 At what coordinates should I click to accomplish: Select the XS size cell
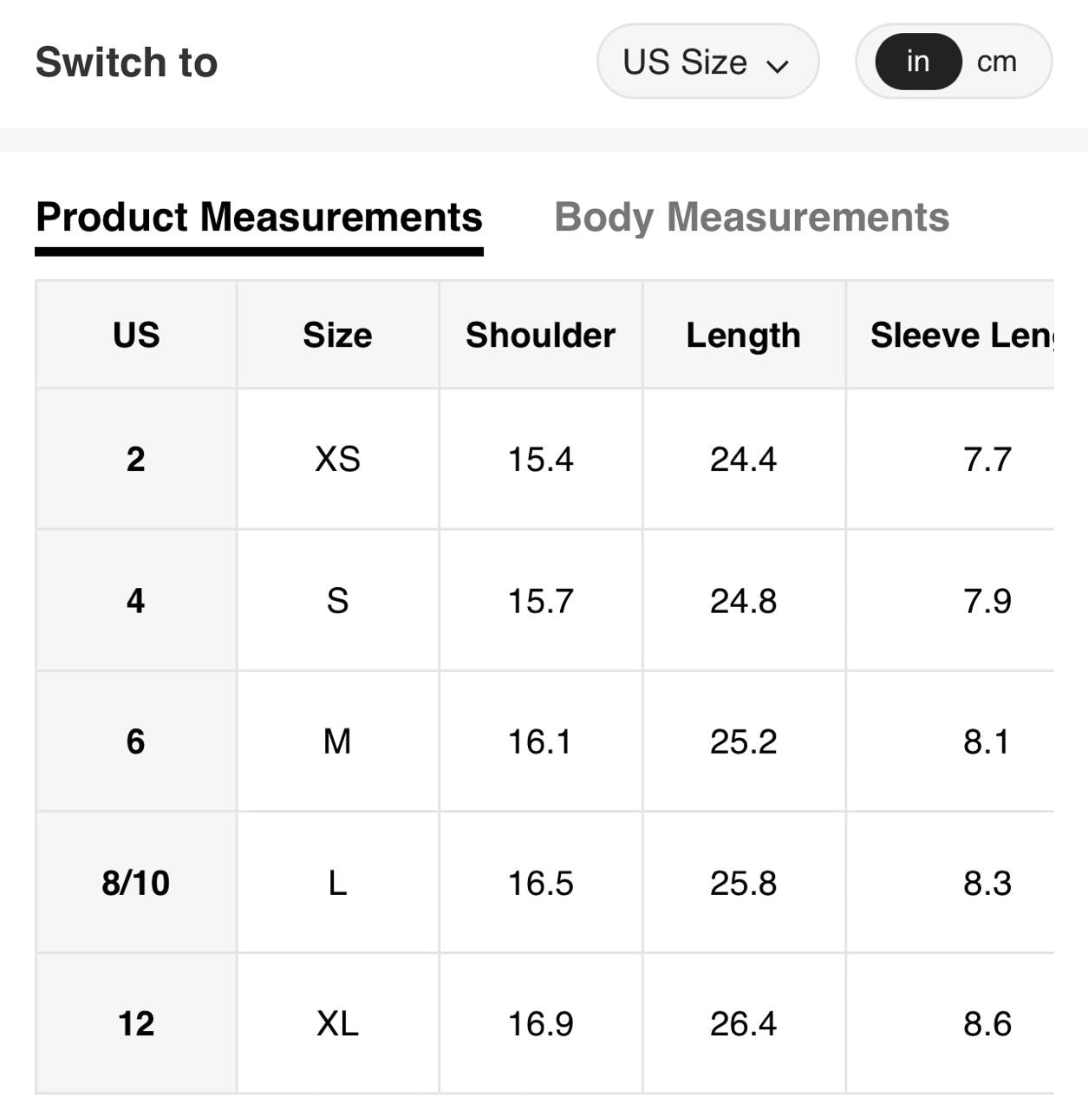click(x=337, y=459)
